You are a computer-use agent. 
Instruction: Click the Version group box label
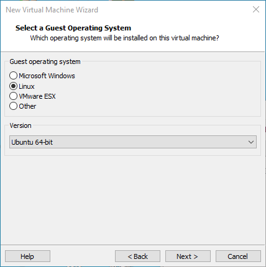[21, 125]
